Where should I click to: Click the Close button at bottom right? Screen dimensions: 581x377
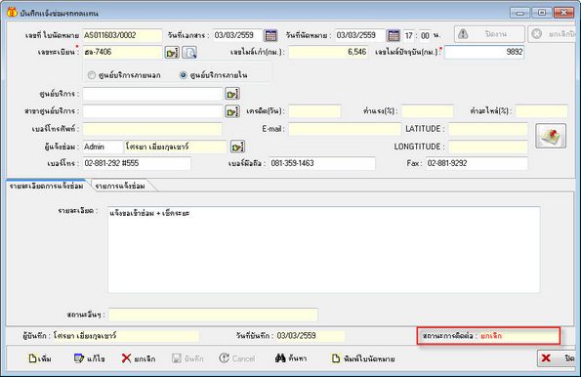(x=558, y=358)
